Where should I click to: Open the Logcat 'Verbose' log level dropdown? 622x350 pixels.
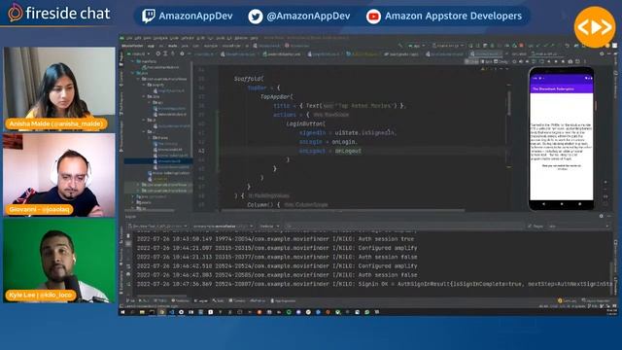tap(269, 226)
